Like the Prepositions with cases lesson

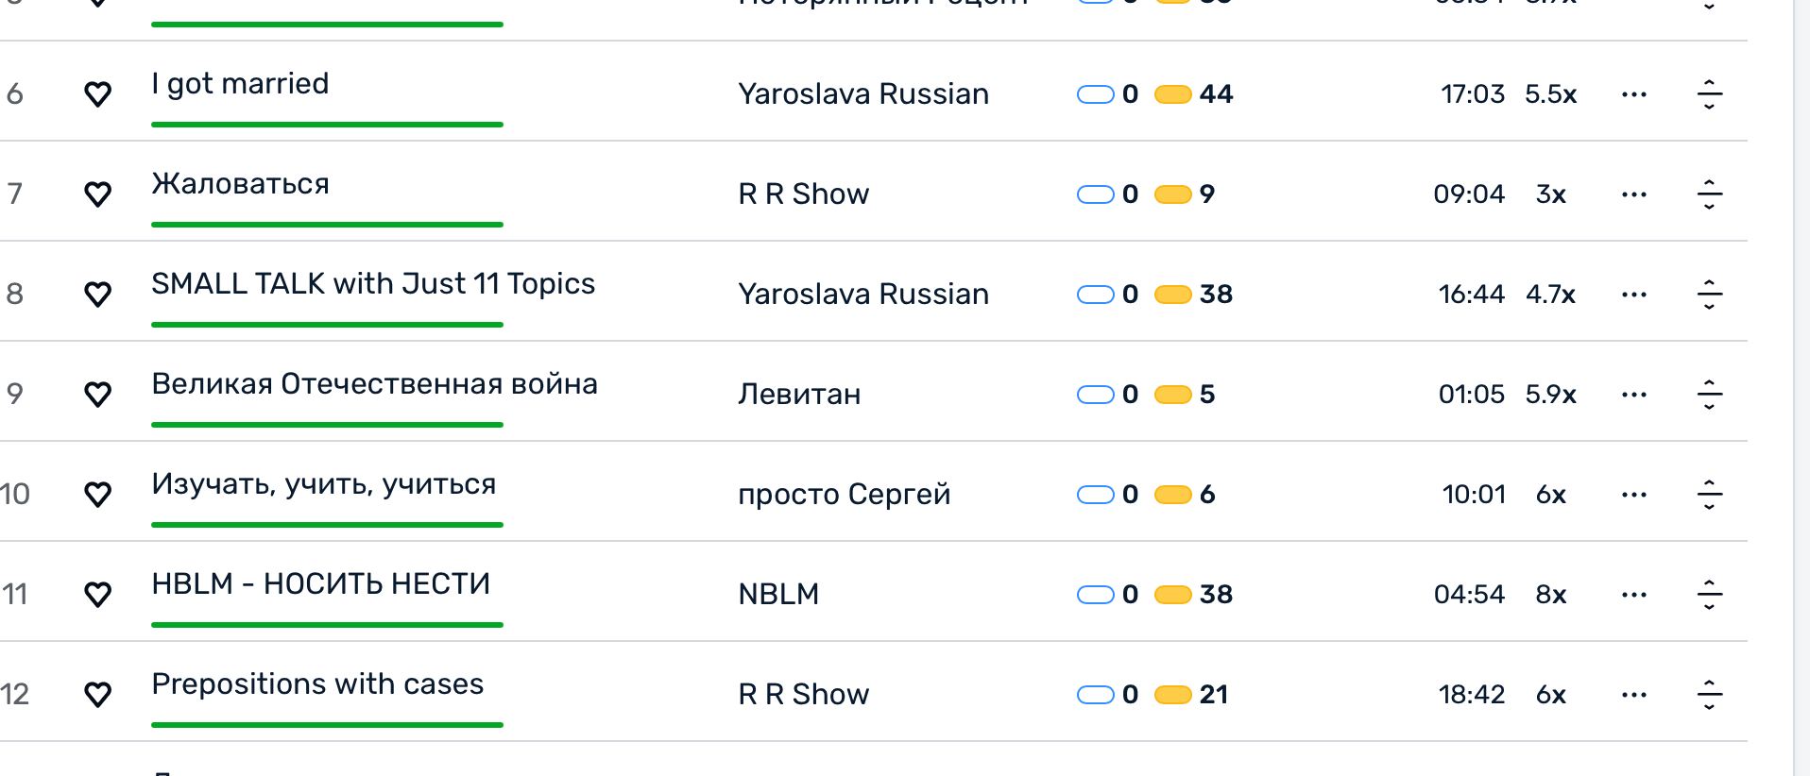98,695
